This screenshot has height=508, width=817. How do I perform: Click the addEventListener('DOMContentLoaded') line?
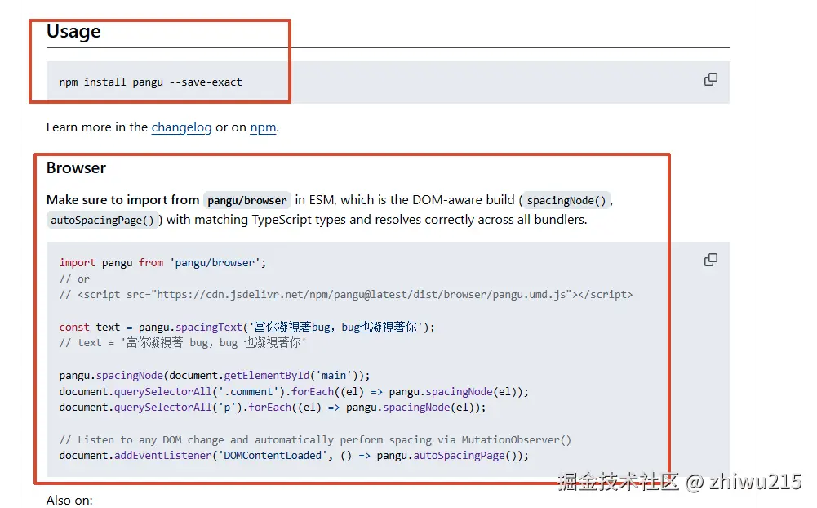tap(294, 456)
